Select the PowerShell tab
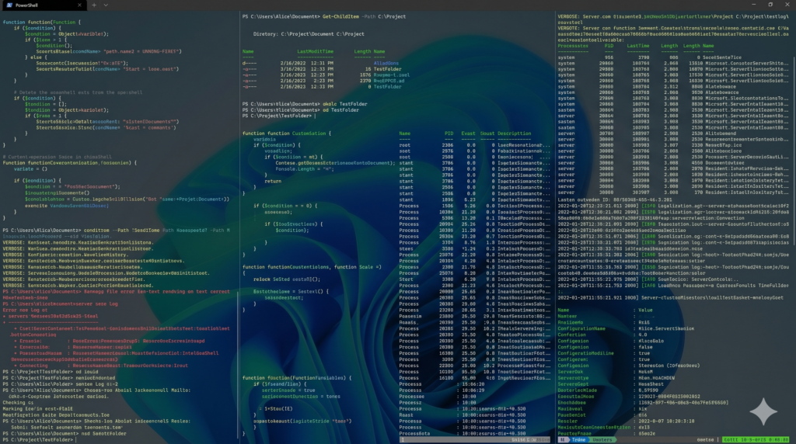The width and height of the screenshot is (796, 444). (x=44, y=5)
